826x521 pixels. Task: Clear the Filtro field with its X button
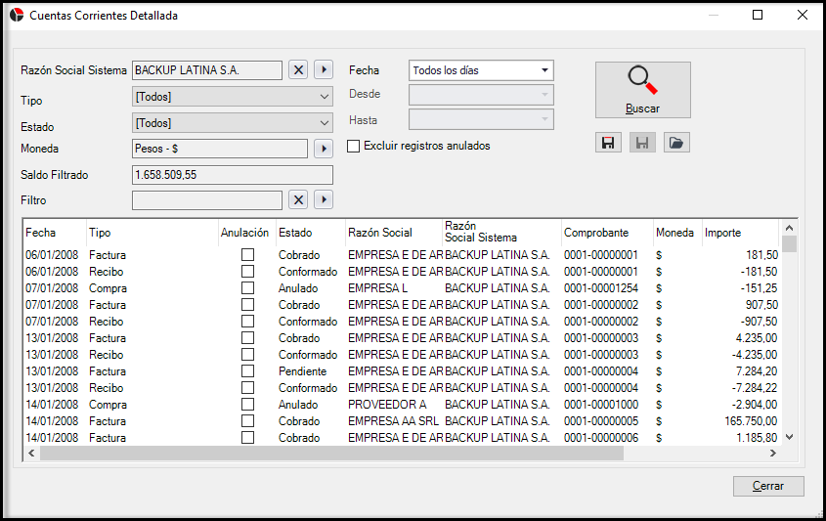pos(298,199)
